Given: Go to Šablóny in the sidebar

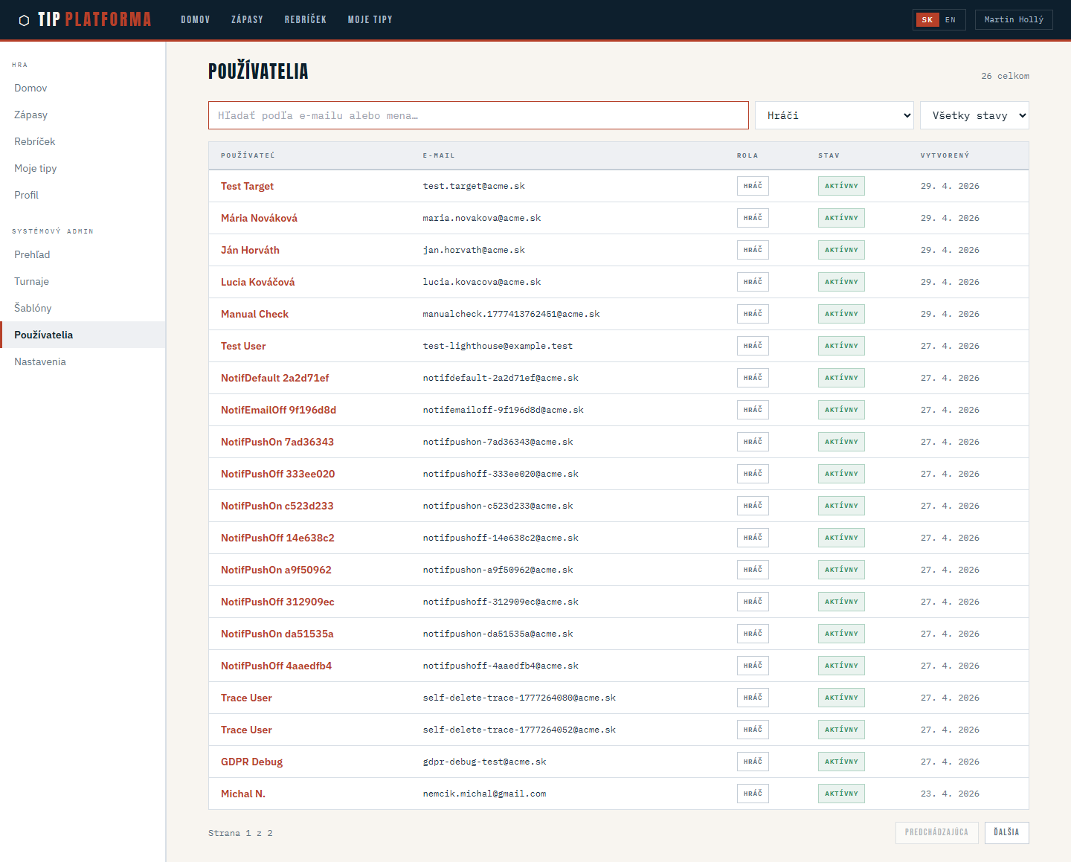Looking at the screenshot, I should tap(33, 308).
